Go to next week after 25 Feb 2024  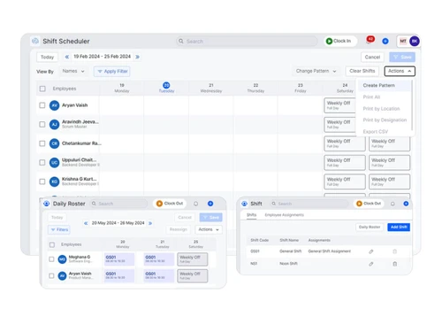point(137,57)
